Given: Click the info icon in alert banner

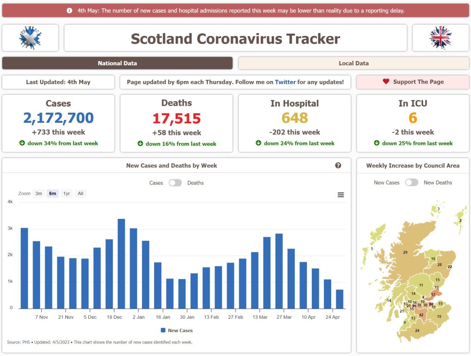Looking at the screenshot, I should (x=69, y=10).
